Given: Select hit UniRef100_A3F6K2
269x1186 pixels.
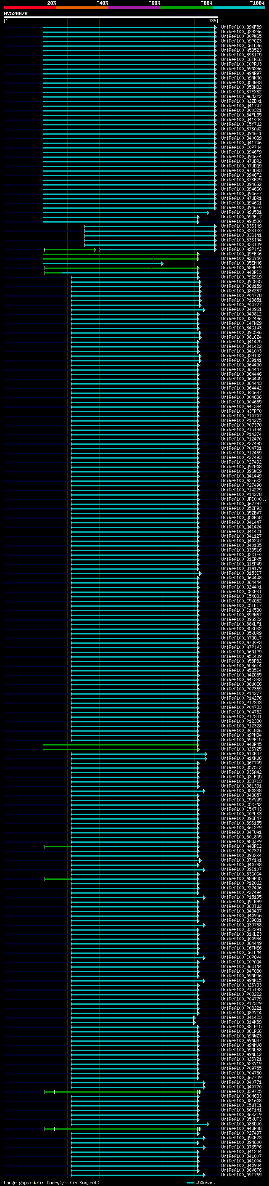Looking at the screenshot, I should 241,480.
